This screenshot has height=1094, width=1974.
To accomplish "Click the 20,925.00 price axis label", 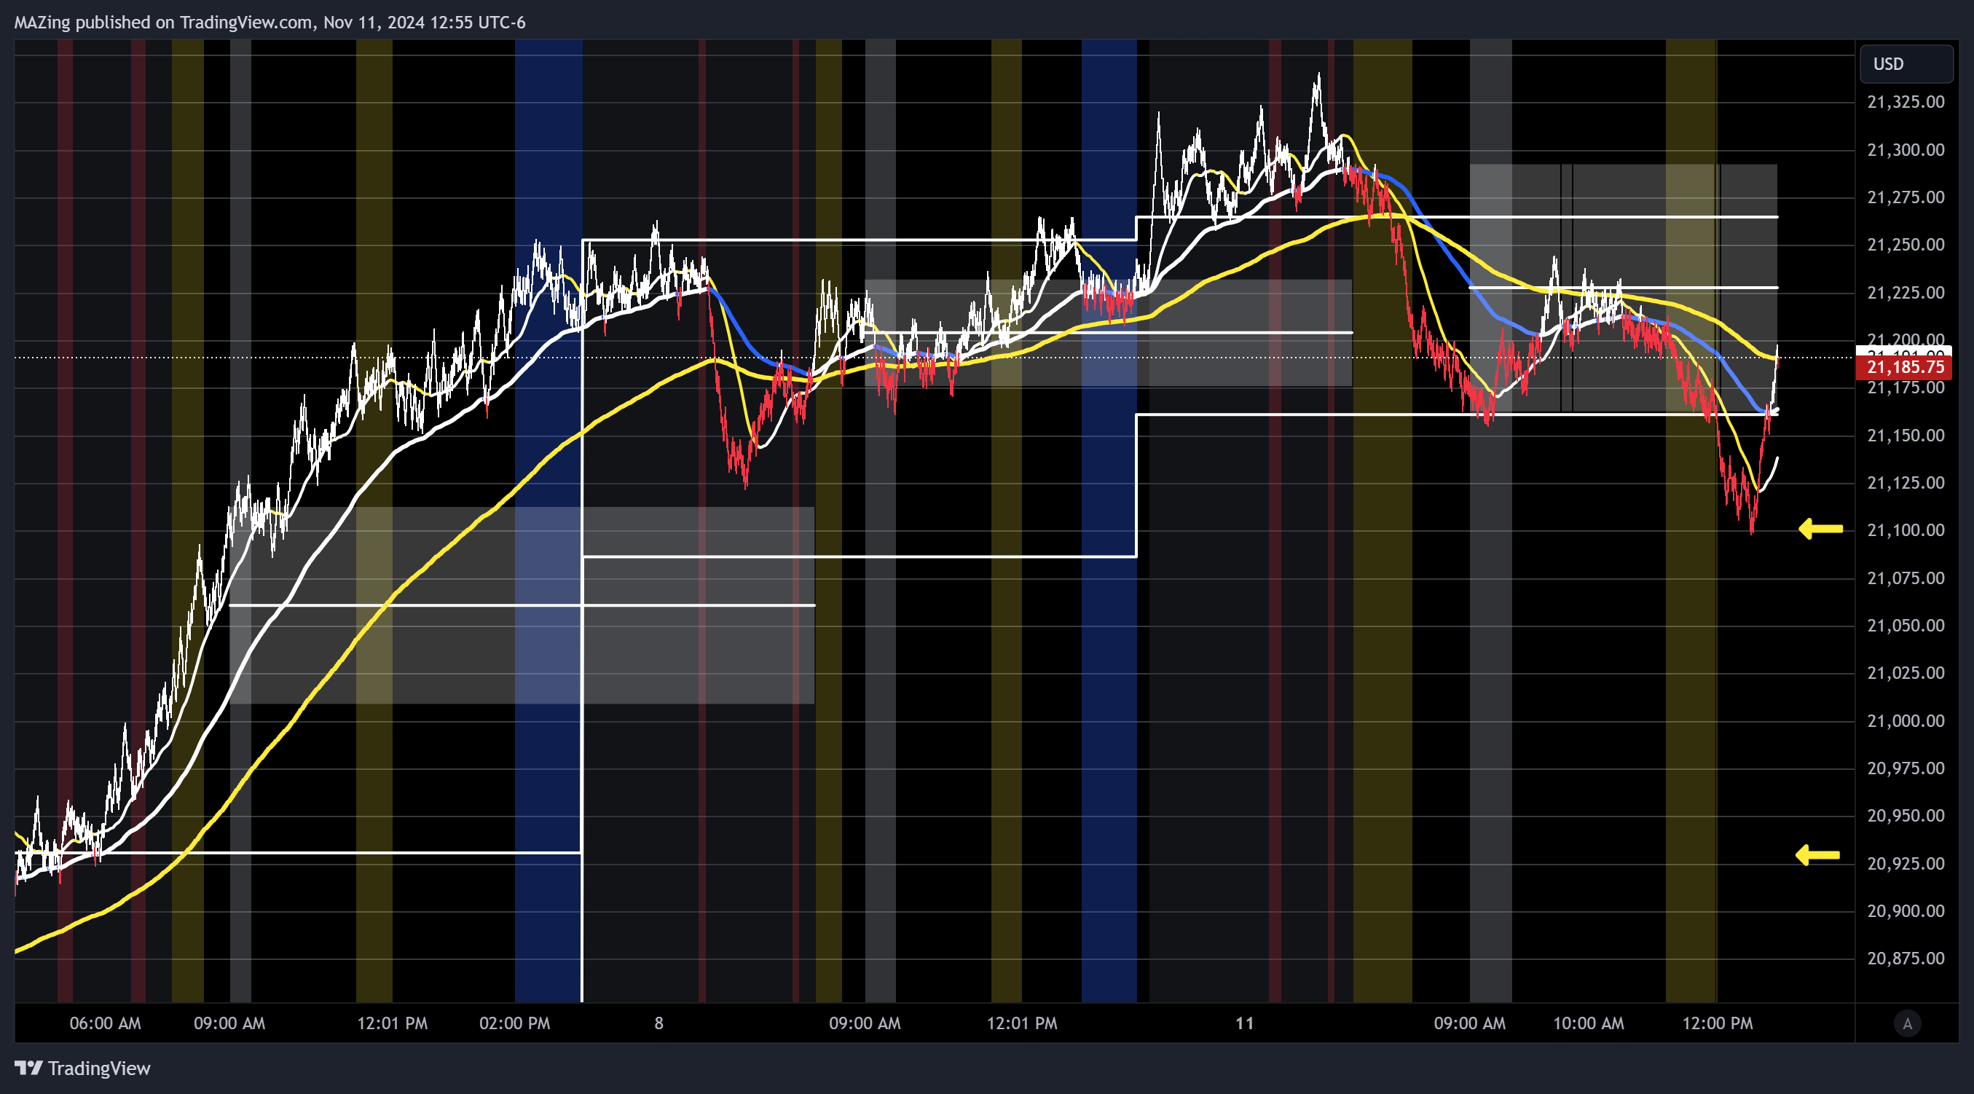I will [x=1906, y=863].
